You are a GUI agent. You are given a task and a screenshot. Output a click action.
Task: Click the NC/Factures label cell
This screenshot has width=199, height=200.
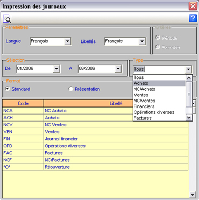(116, 160)
